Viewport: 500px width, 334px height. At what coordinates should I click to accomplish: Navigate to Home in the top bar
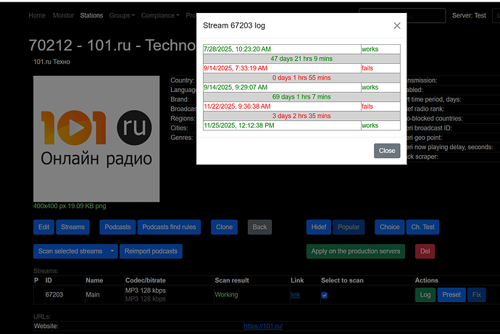tap(36, 15)
